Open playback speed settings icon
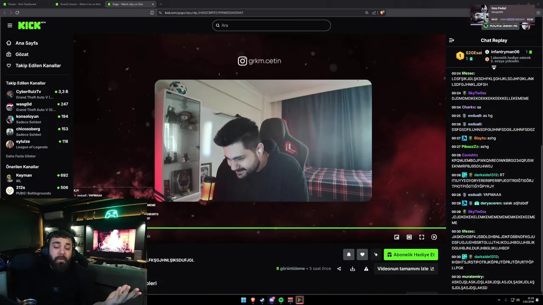This screenshot has height=305, width=543. (434, 237)
